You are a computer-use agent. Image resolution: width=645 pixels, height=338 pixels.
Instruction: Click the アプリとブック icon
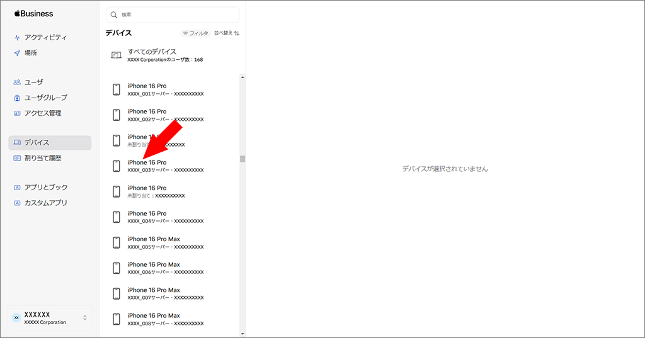(17, 188)
